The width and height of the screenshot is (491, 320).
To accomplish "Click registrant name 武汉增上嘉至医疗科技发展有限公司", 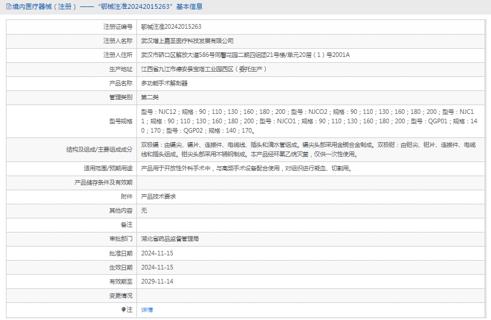I will pyautogui.click(x=187, y=41).
